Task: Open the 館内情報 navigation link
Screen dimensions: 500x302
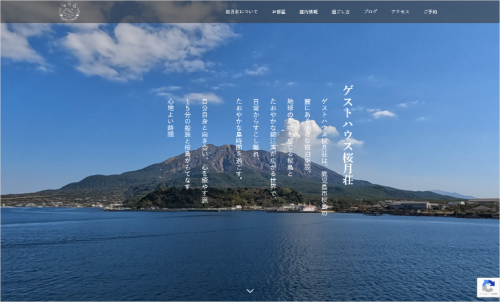Action: point(309,12)
